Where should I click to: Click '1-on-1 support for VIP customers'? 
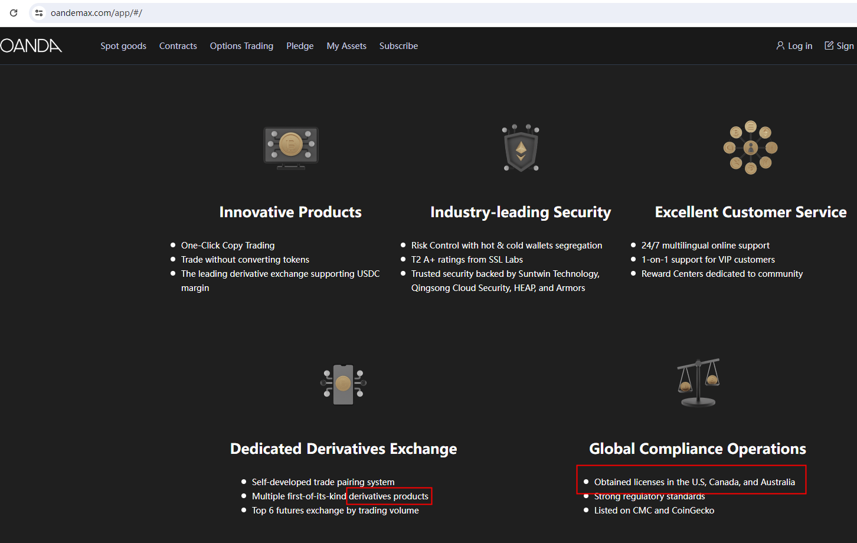(x=708, y=260)
